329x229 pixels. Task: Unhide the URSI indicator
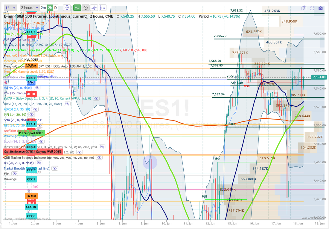[x=67, y=104]
